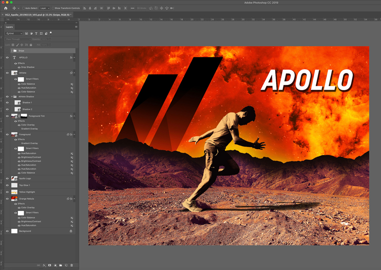Select the VG2_Apollo document tab
Viewport: 381px width, 270px height.
[37, 15]
